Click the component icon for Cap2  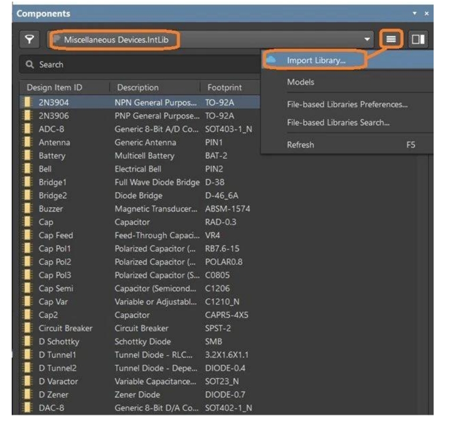tap(27, 315)
